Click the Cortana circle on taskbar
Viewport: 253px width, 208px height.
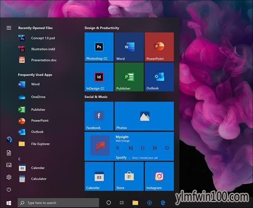click(x=109, y=203)
